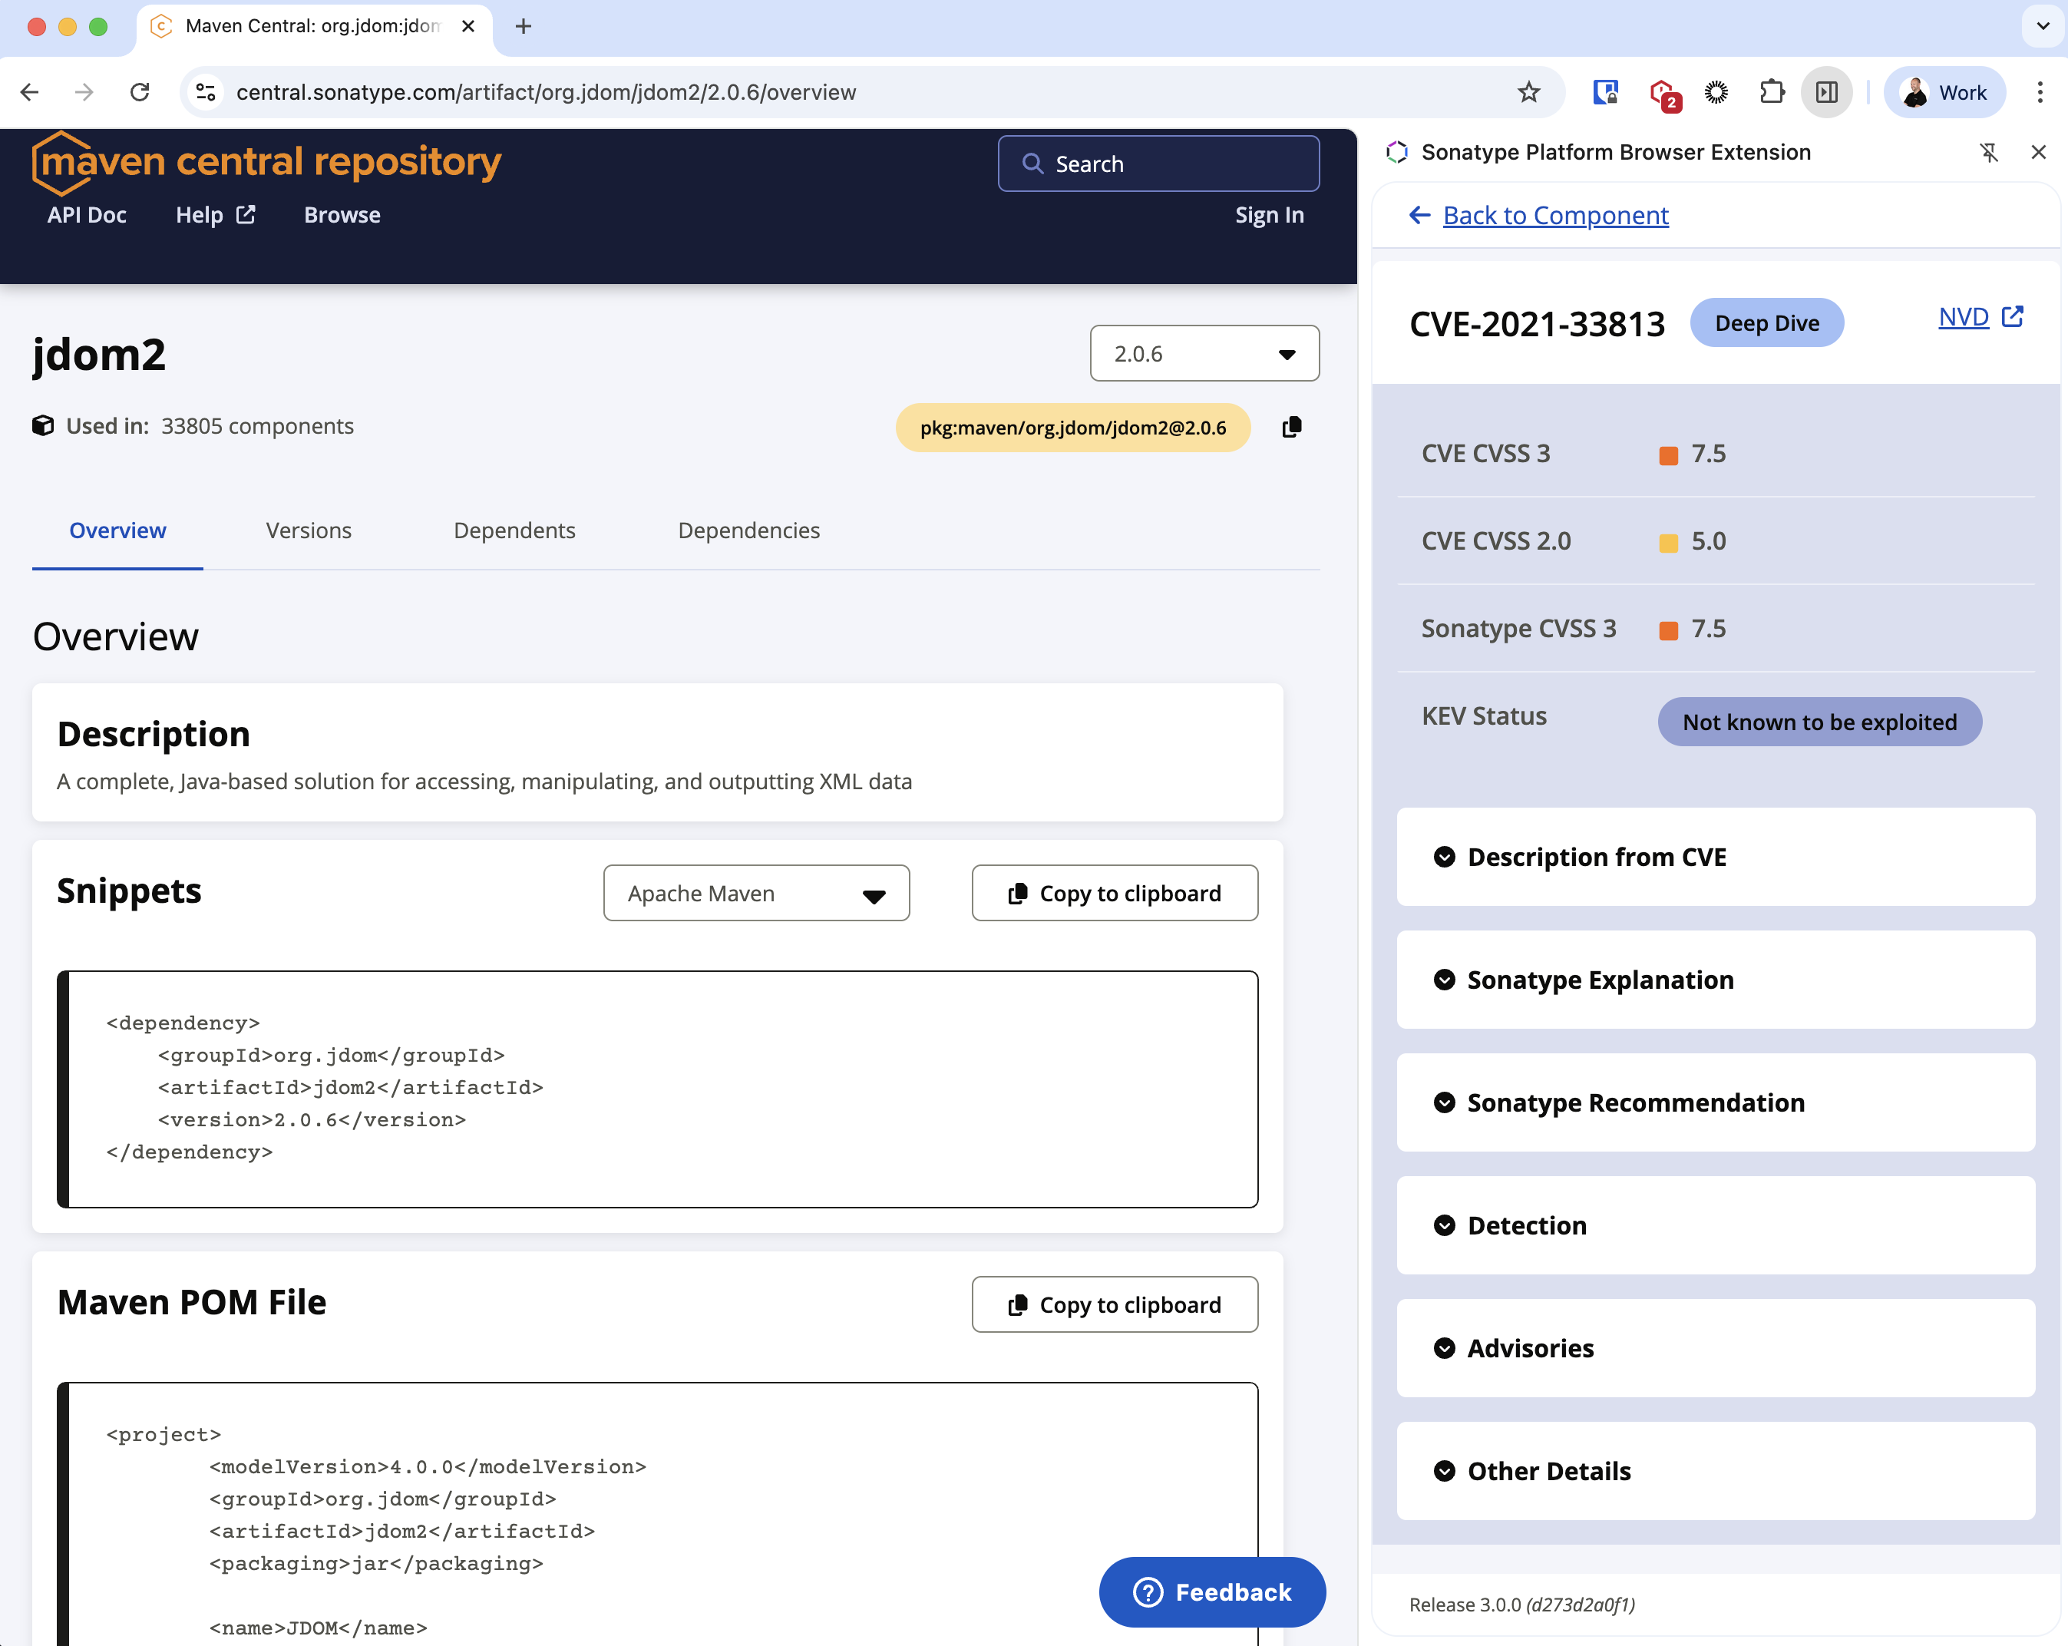Copy the package URL with clipboard icon
Image resolution: width=2068 pixels, height=1646 pixels.
1292,427
